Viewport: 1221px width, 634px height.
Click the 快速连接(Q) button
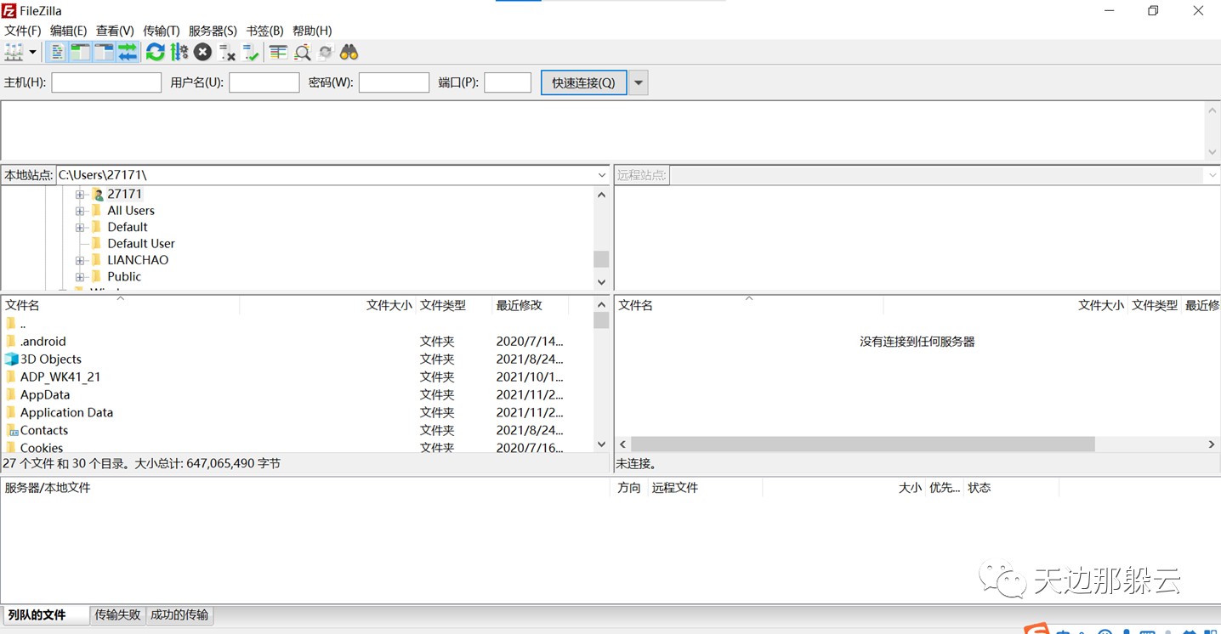(x=583, y=82)
